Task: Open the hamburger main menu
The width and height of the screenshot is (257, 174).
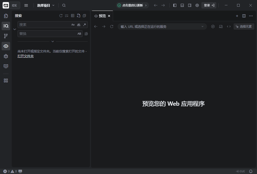Action: tap(26, 5)
